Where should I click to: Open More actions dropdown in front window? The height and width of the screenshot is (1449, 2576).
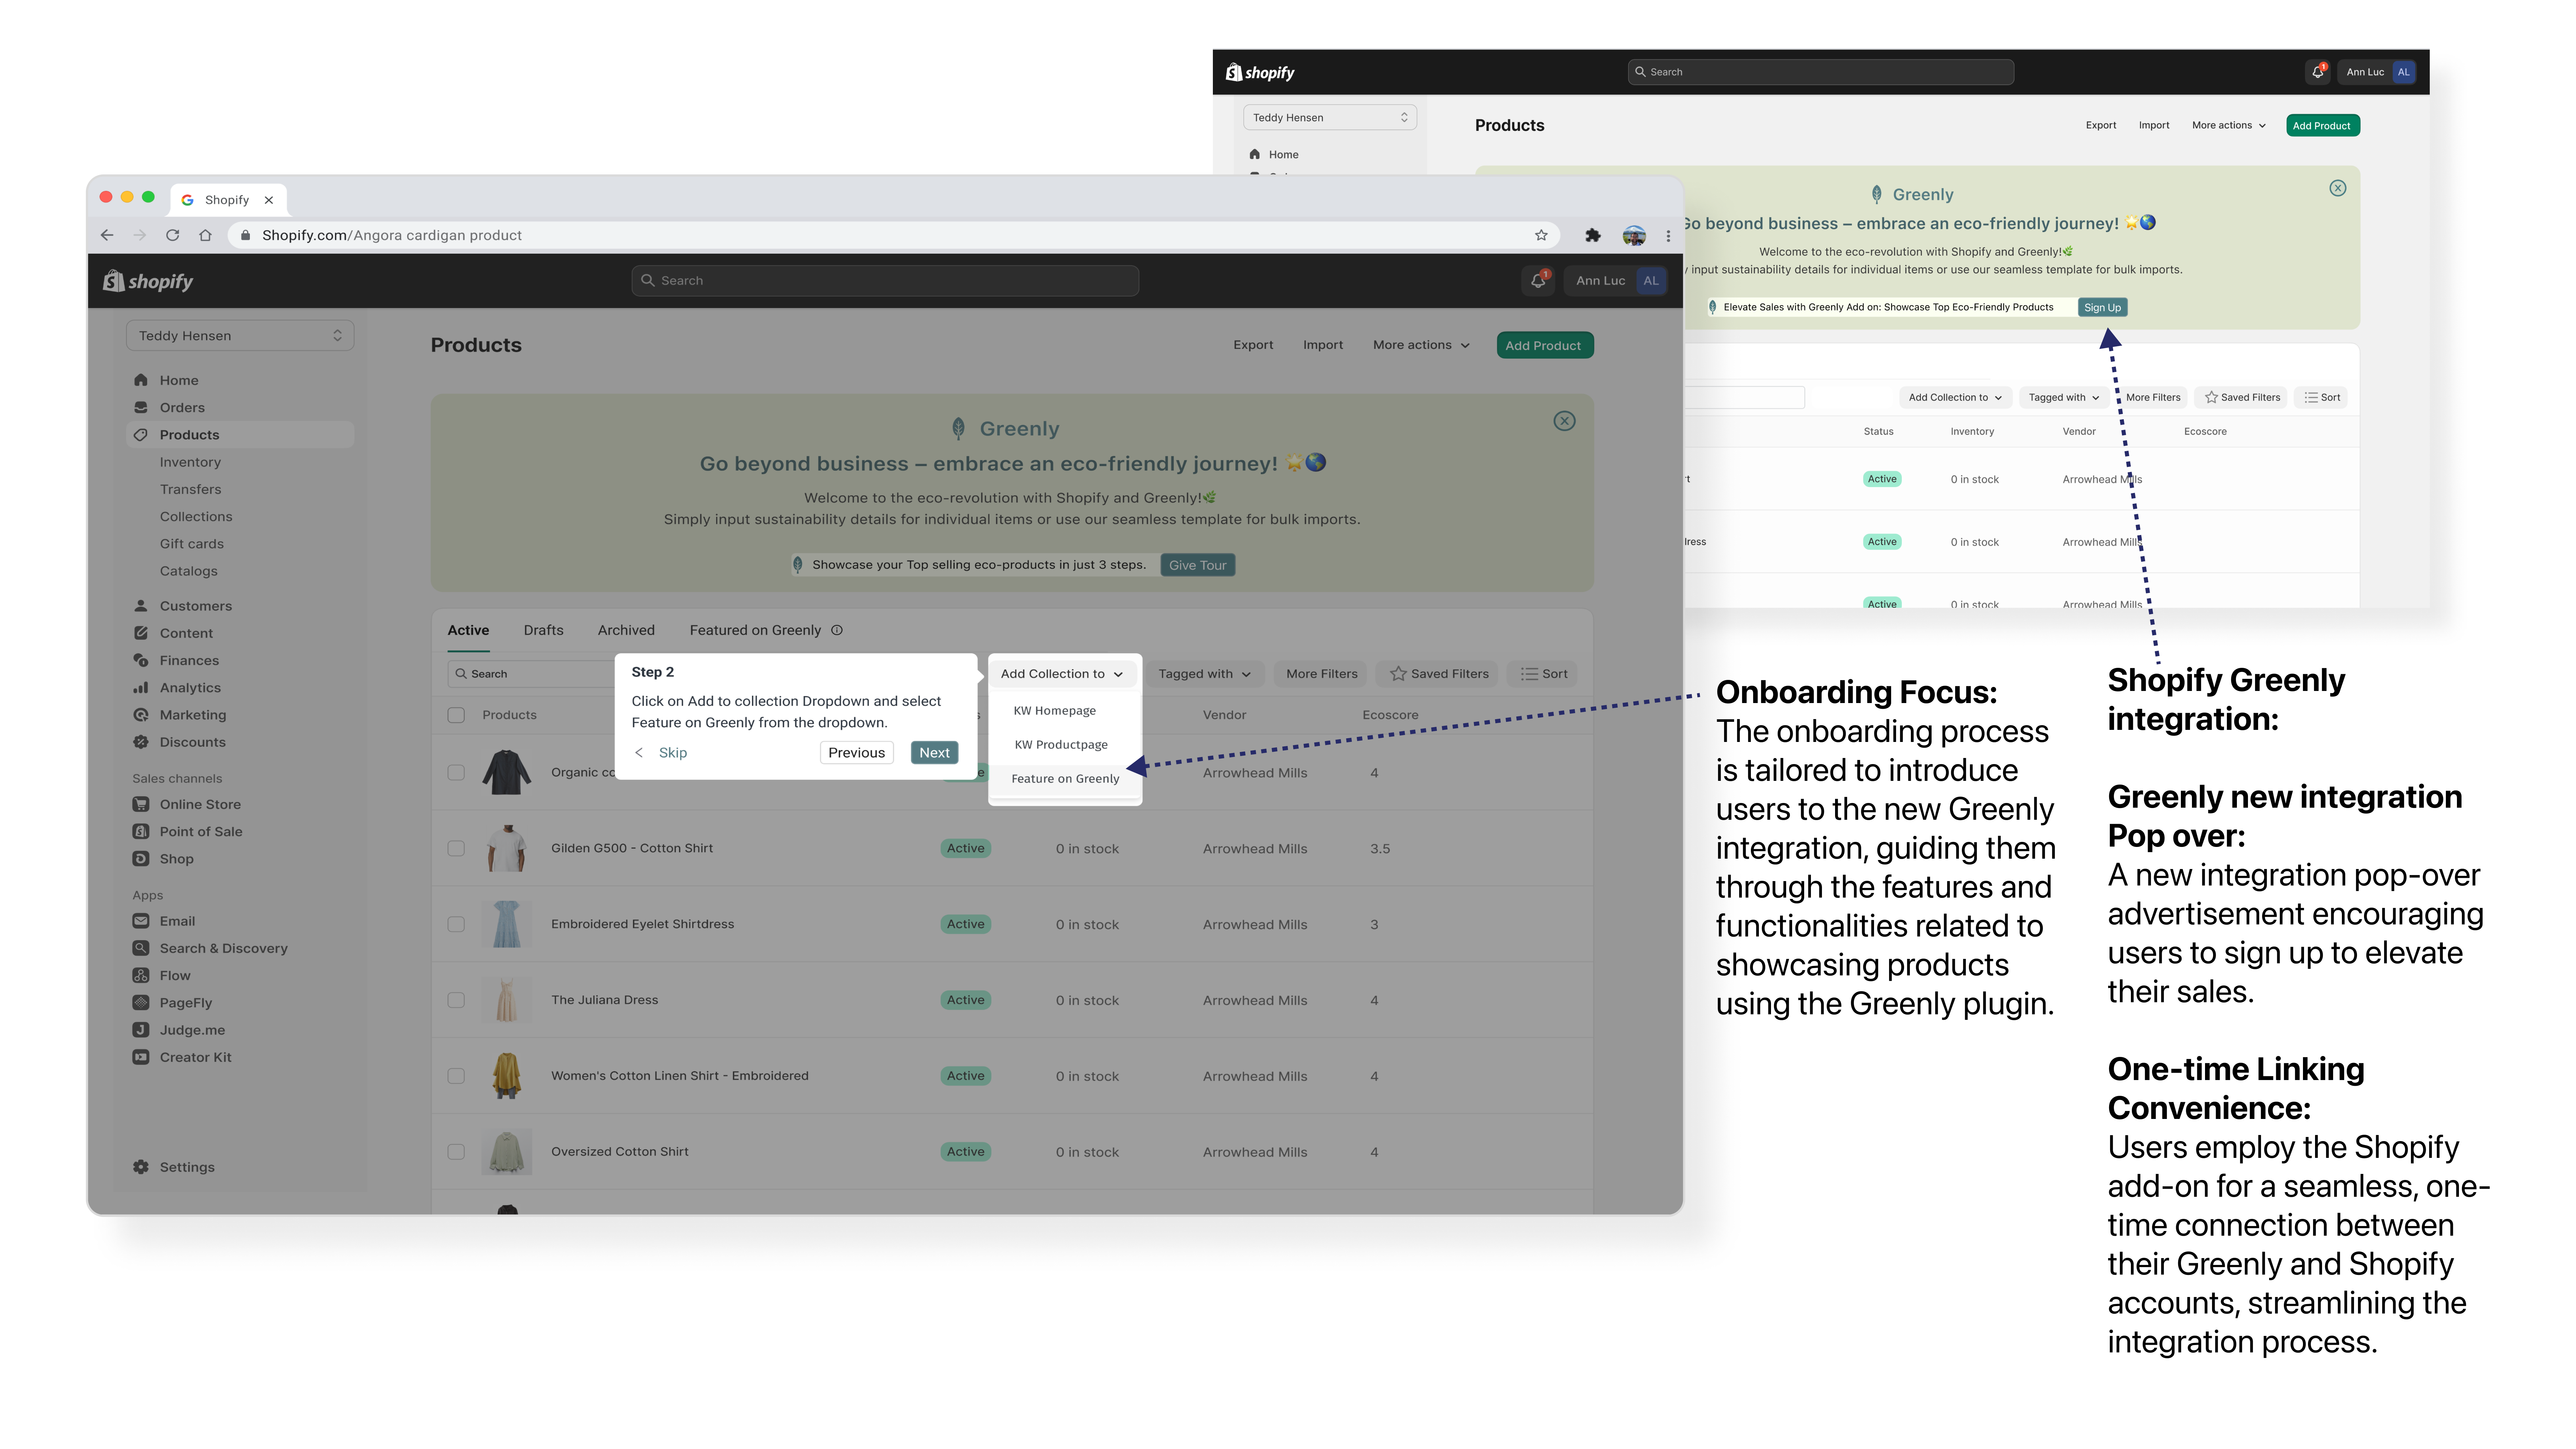(1421, 345)
